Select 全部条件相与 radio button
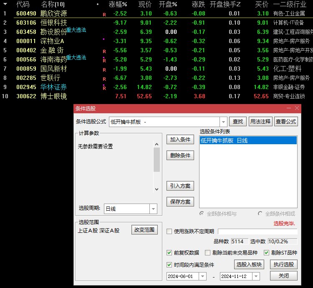 [202, 214]
